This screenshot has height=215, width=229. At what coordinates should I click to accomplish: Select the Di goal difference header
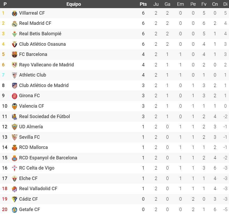[225, 4]
